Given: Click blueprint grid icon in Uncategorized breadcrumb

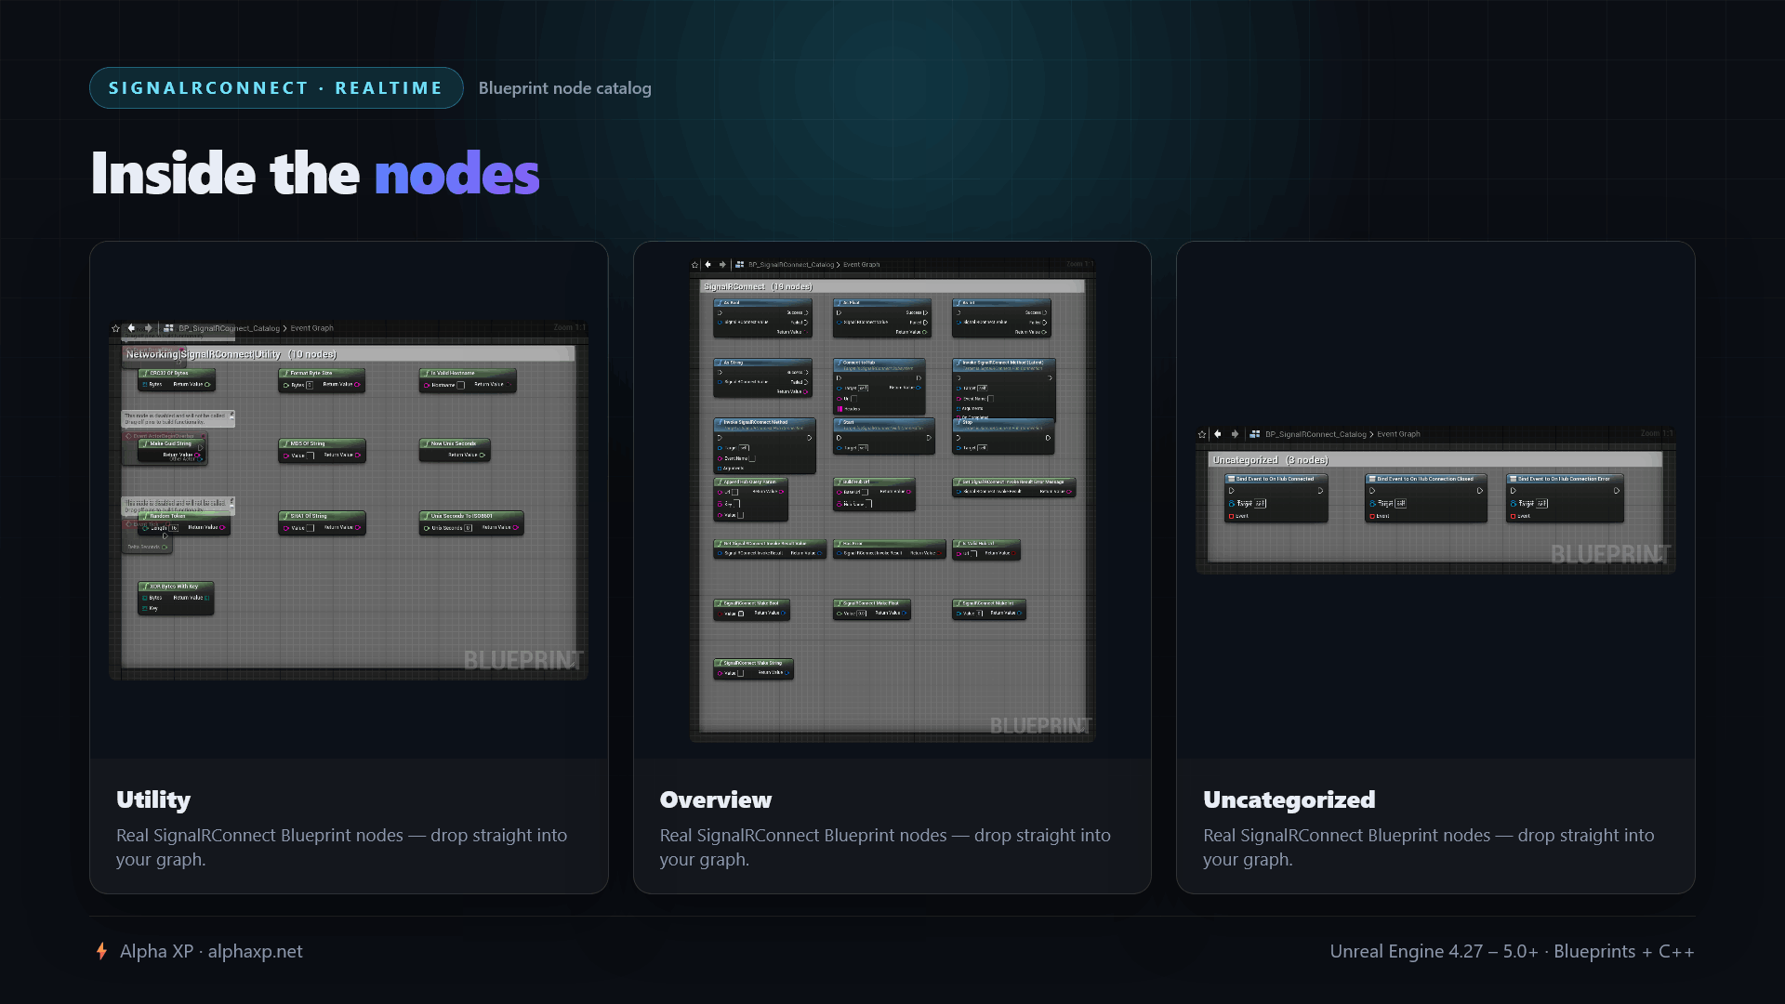Looking at the screenshot, I should tap(1255, 434).
